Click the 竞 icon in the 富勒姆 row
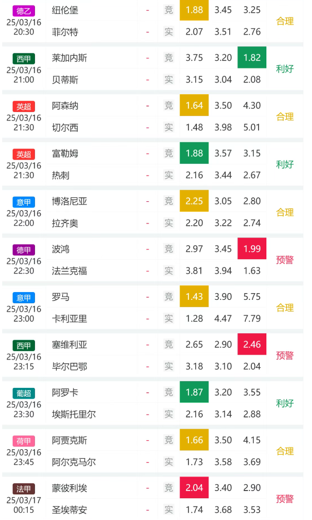Image resolution: width=312 pixels, height=520 pixels. coord(169,153)
